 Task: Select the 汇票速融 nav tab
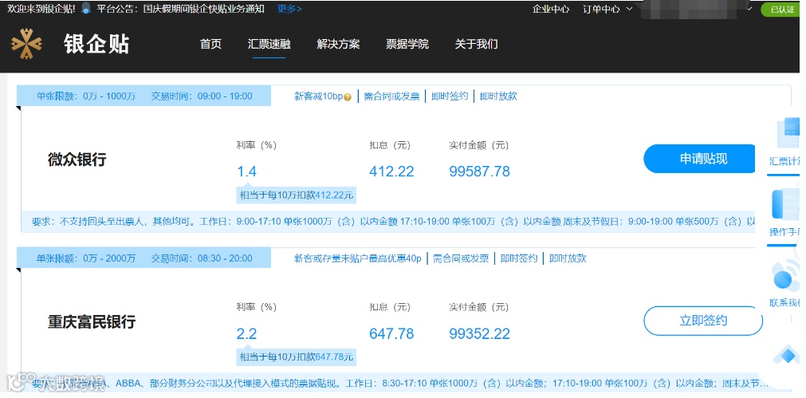pyautogui.click(x=269, y=44)
